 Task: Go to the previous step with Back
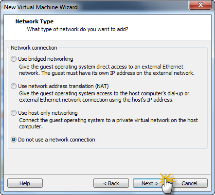tap(111, 183)
